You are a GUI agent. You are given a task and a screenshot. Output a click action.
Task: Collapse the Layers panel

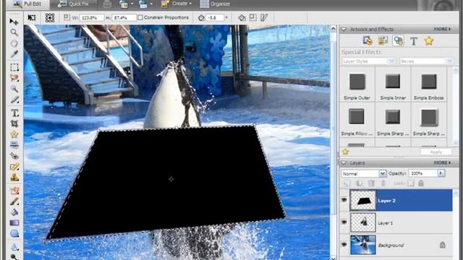(x=344, y=162)
